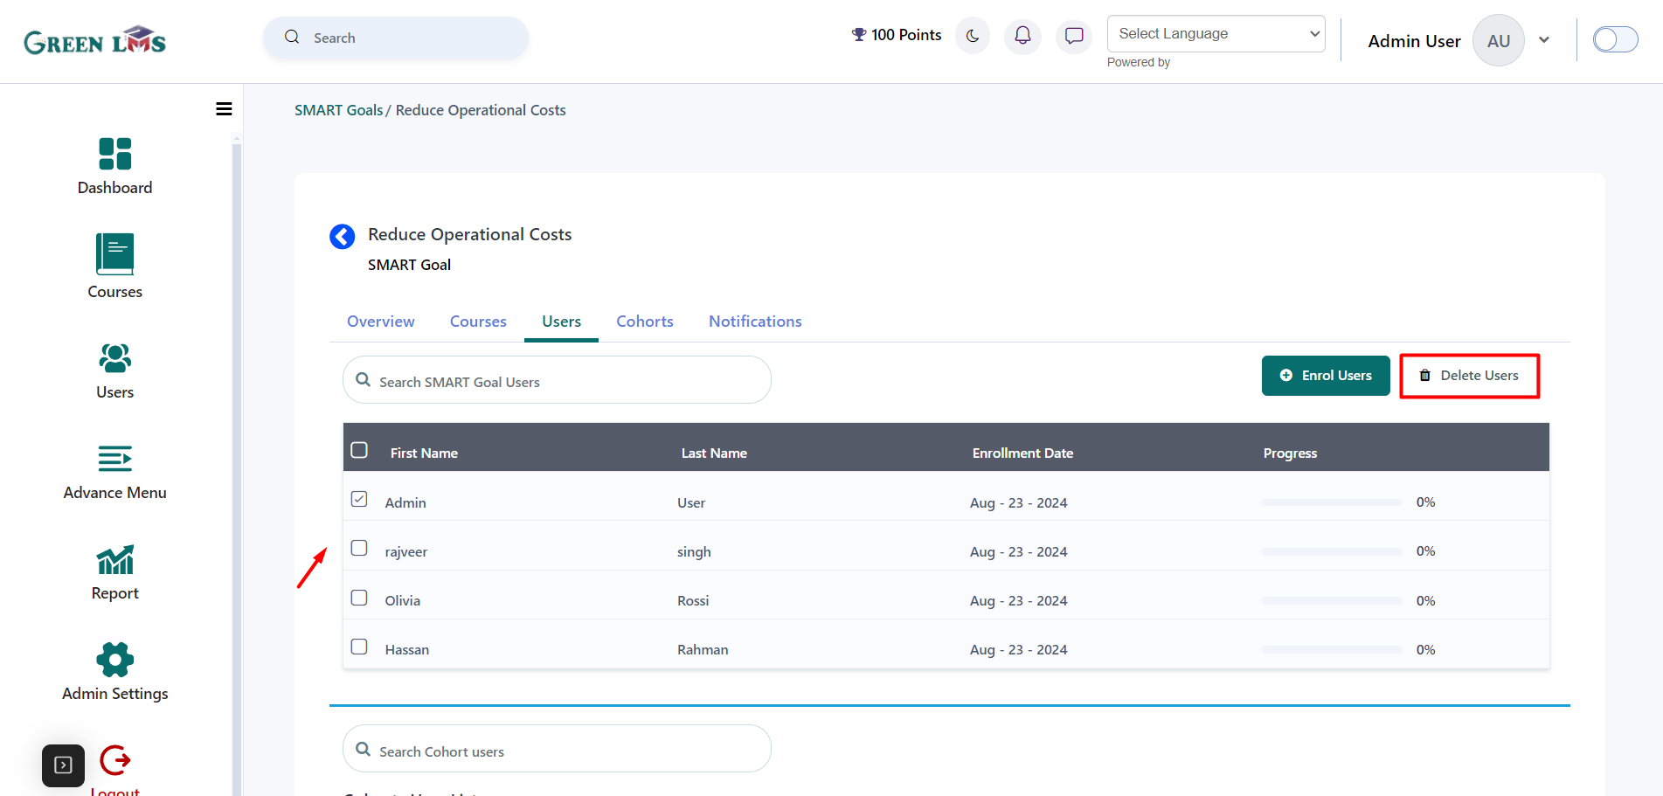Click the Admin User name in header
1663x796 pixels.
tap(1414, 41)
